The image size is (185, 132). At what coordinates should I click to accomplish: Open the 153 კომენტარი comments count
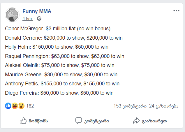[130, 106]
